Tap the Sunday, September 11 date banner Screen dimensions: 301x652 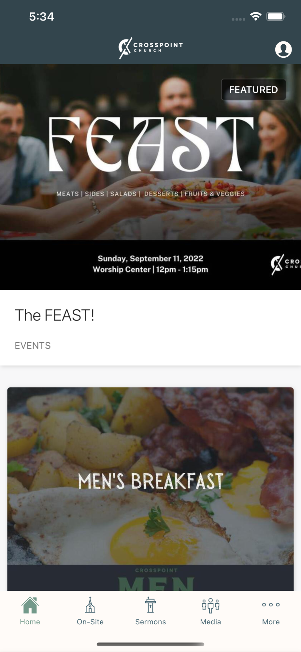pyautogui.click(x=150, y=264)
